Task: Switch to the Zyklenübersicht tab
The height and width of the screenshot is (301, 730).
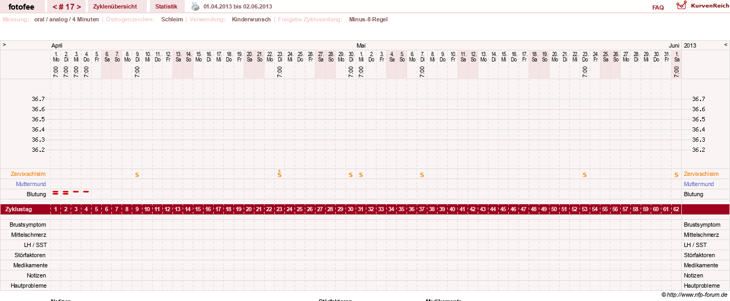Action: (115, 6)
